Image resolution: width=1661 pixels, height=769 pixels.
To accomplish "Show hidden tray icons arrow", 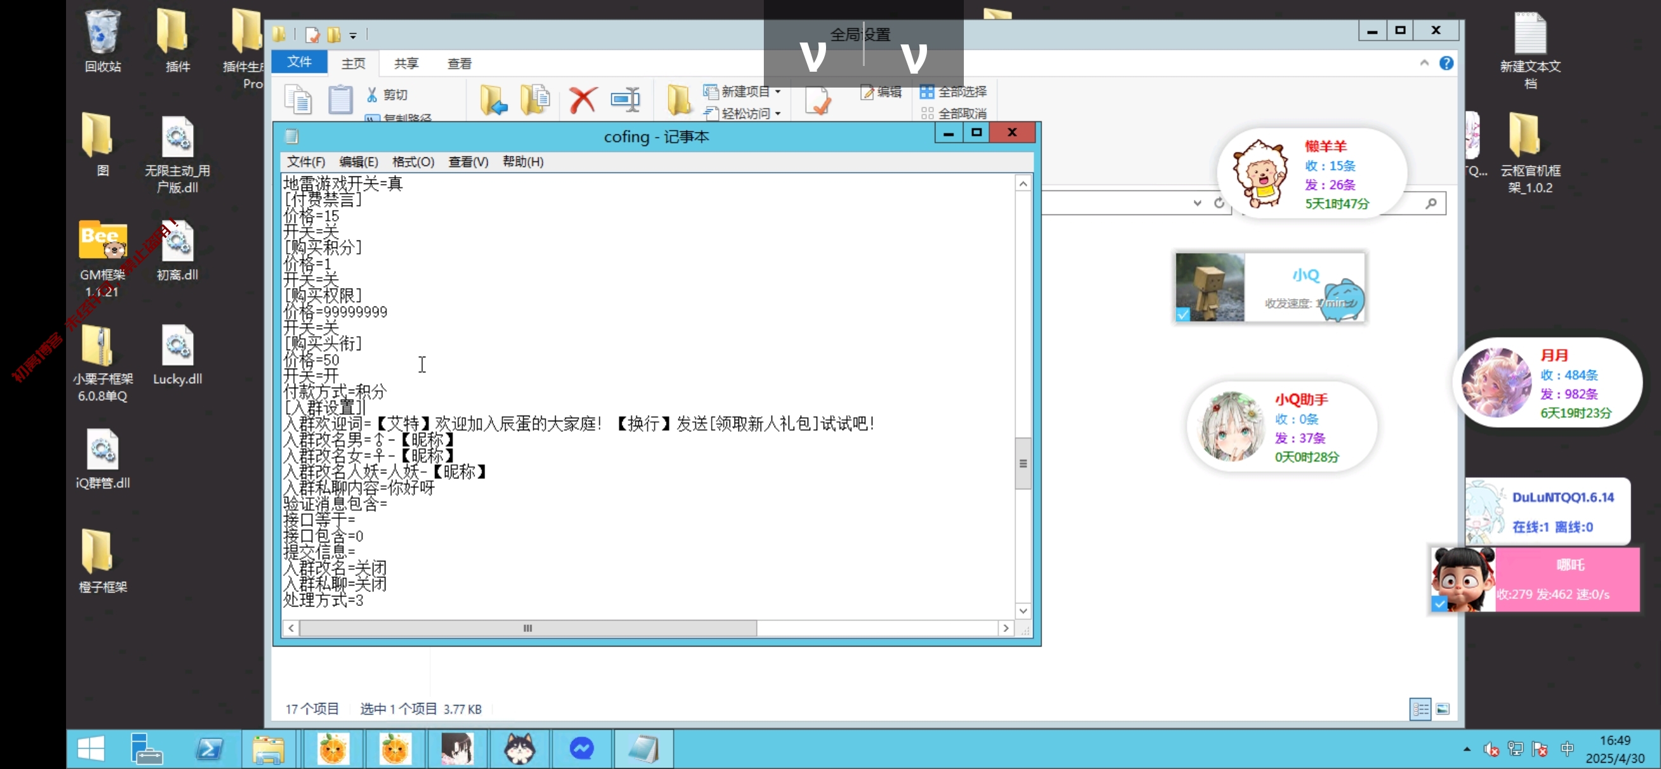I will [1466, 748].
